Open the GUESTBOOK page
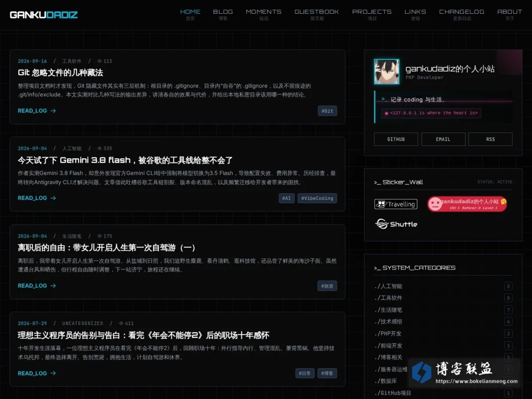Image resolution: width=532 pixels, height=399 pixels. (x=317, y=15)
